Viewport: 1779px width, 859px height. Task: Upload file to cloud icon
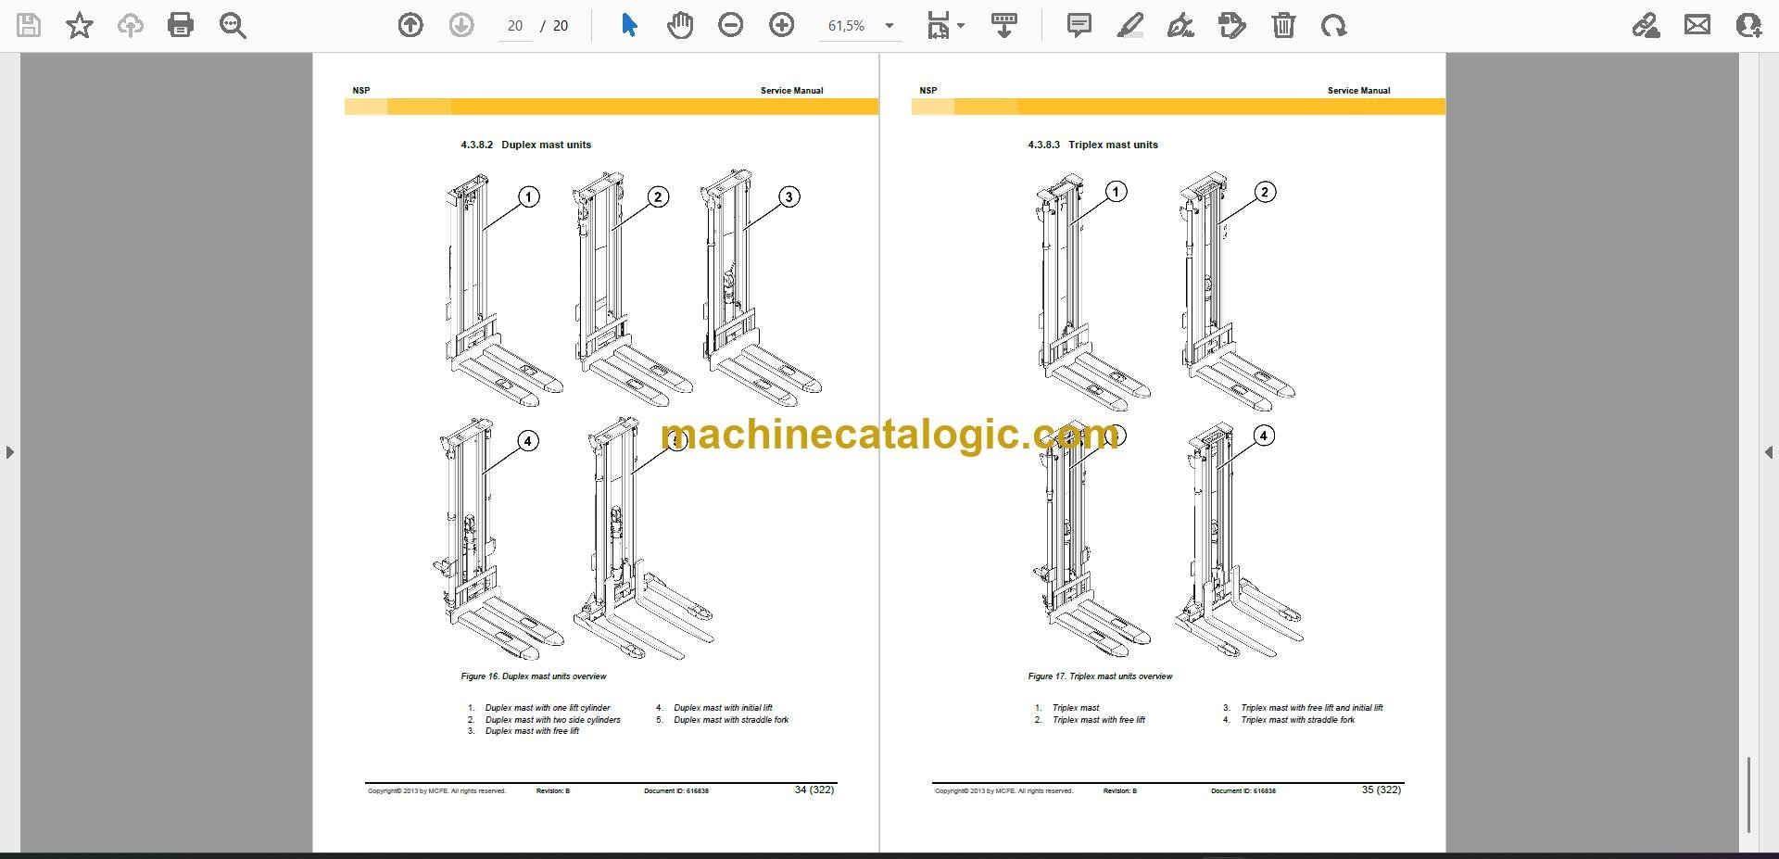[x=130, y=25]
